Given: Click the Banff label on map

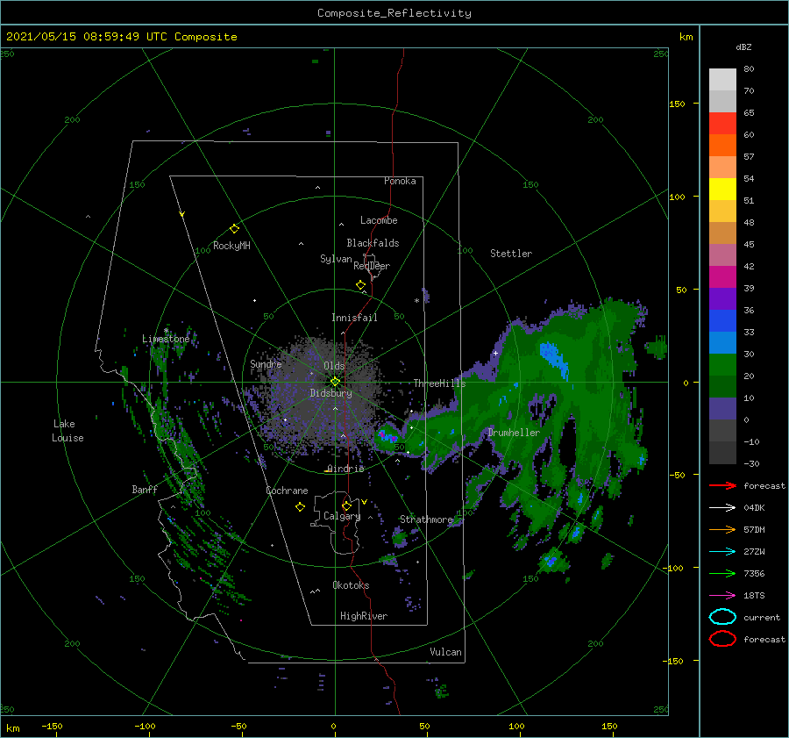Looking at the screenshot, I should pos(145,489).
